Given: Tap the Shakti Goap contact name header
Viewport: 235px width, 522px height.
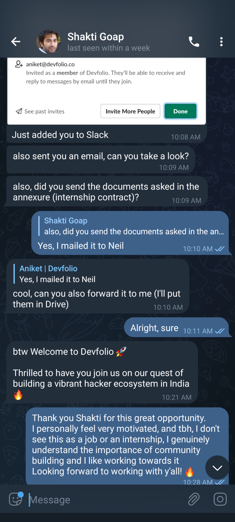Looking at the screenshot, I should [x=96, y=36].
